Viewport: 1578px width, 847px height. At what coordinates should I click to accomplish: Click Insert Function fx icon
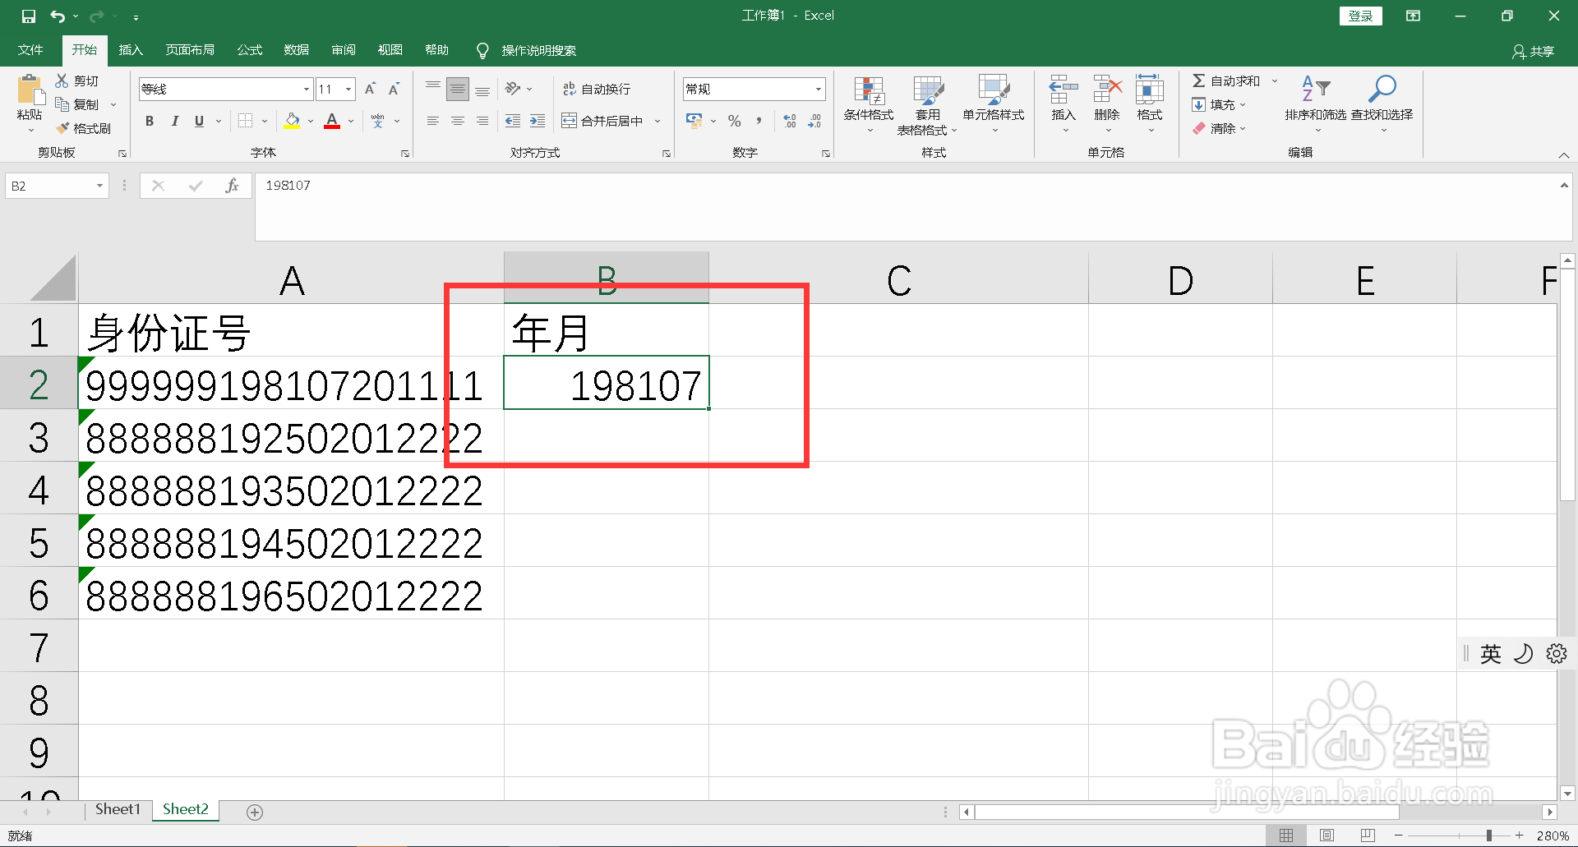coord(232,186)
